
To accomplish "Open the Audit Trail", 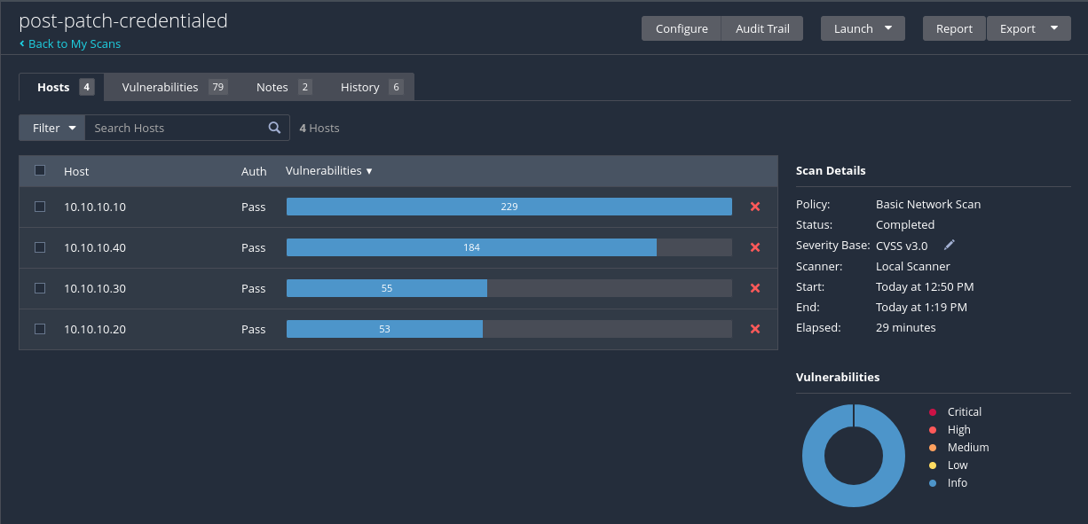I will [762, 28].
